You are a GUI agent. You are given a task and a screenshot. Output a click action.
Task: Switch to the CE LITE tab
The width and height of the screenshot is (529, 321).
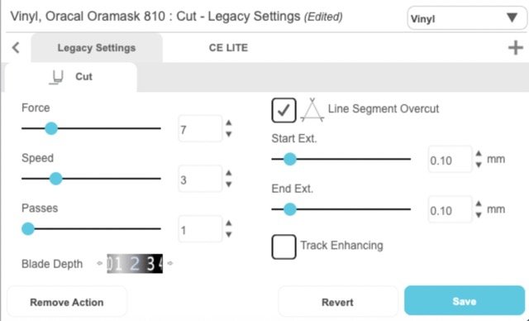click(228, 48)
